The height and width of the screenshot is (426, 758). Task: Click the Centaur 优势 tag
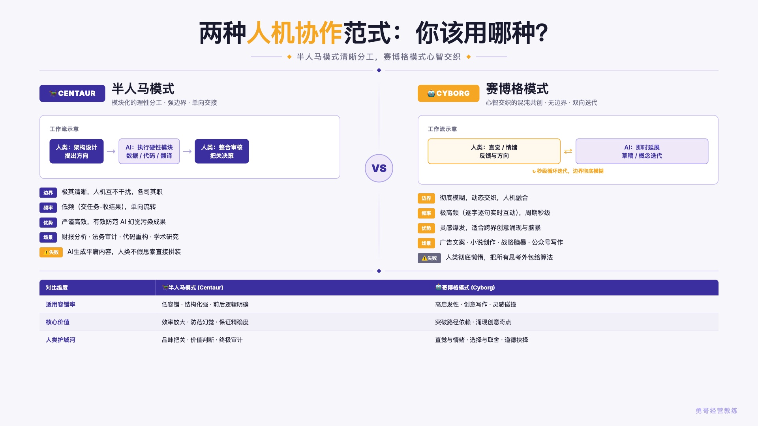(48, 222)
